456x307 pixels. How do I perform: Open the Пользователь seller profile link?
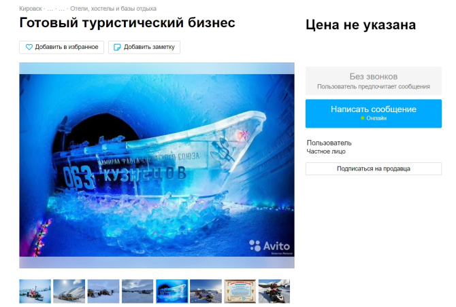[329, 143]
